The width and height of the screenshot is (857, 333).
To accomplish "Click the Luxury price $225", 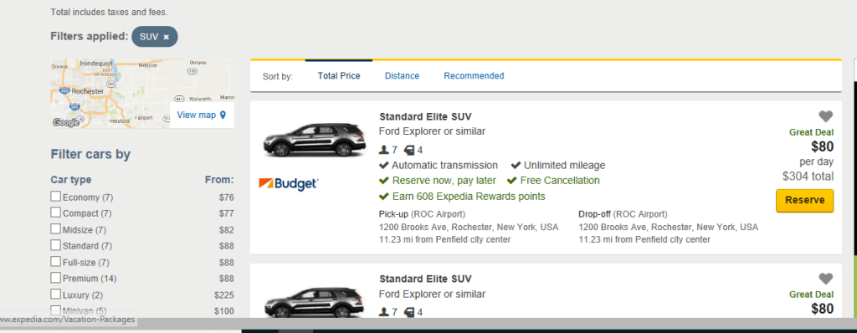I will [x=224, y=295].
